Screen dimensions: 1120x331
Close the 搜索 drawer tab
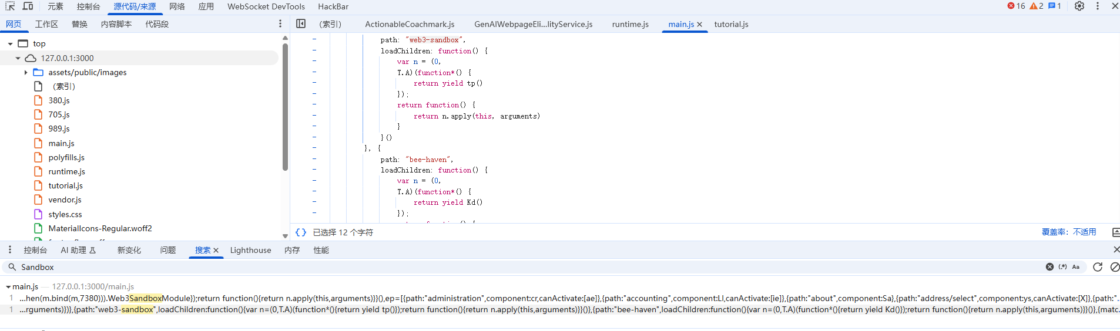[x=216, y=250]
